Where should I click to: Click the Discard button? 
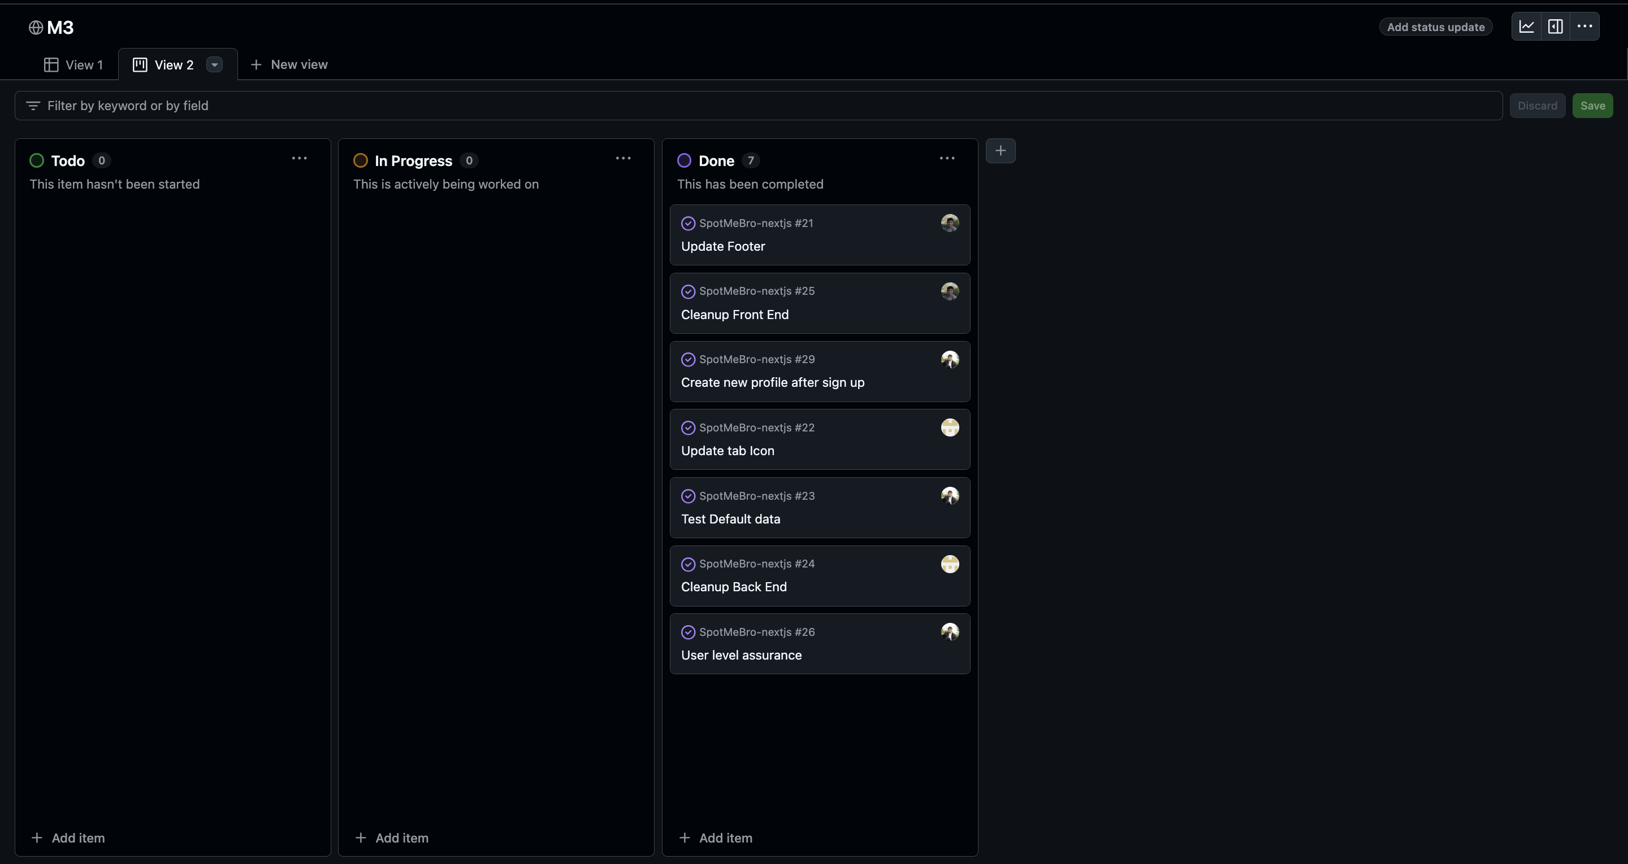point(1537,106)
